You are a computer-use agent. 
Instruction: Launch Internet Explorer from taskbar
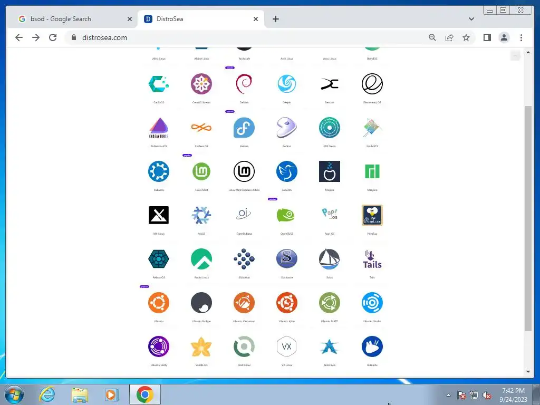click(x=47, y=394)
